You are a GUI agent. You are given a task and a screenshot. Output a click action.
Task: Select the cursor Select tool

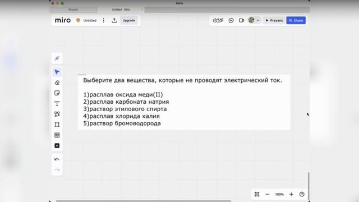pos(57,72)
